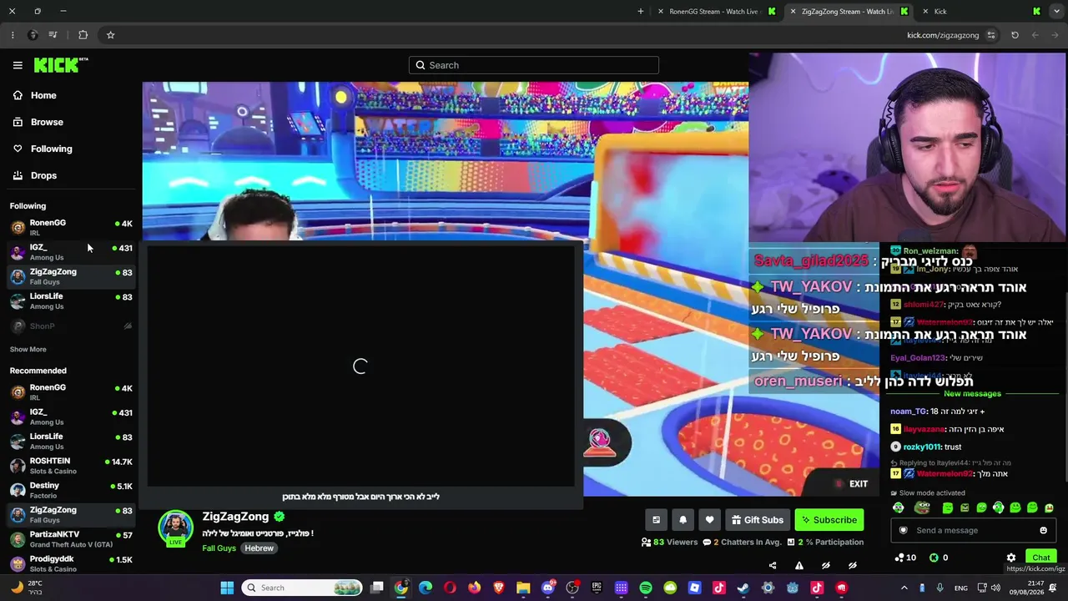This screenshot has height=601, width=1068.
Task: Open Spotify from the taskbar
Action: tap(646, 588)
